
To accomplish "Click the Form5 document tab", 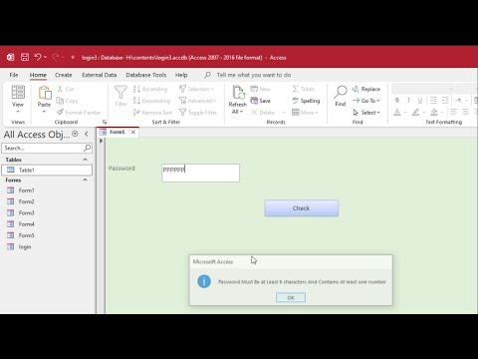I will [x=118, y=132].
